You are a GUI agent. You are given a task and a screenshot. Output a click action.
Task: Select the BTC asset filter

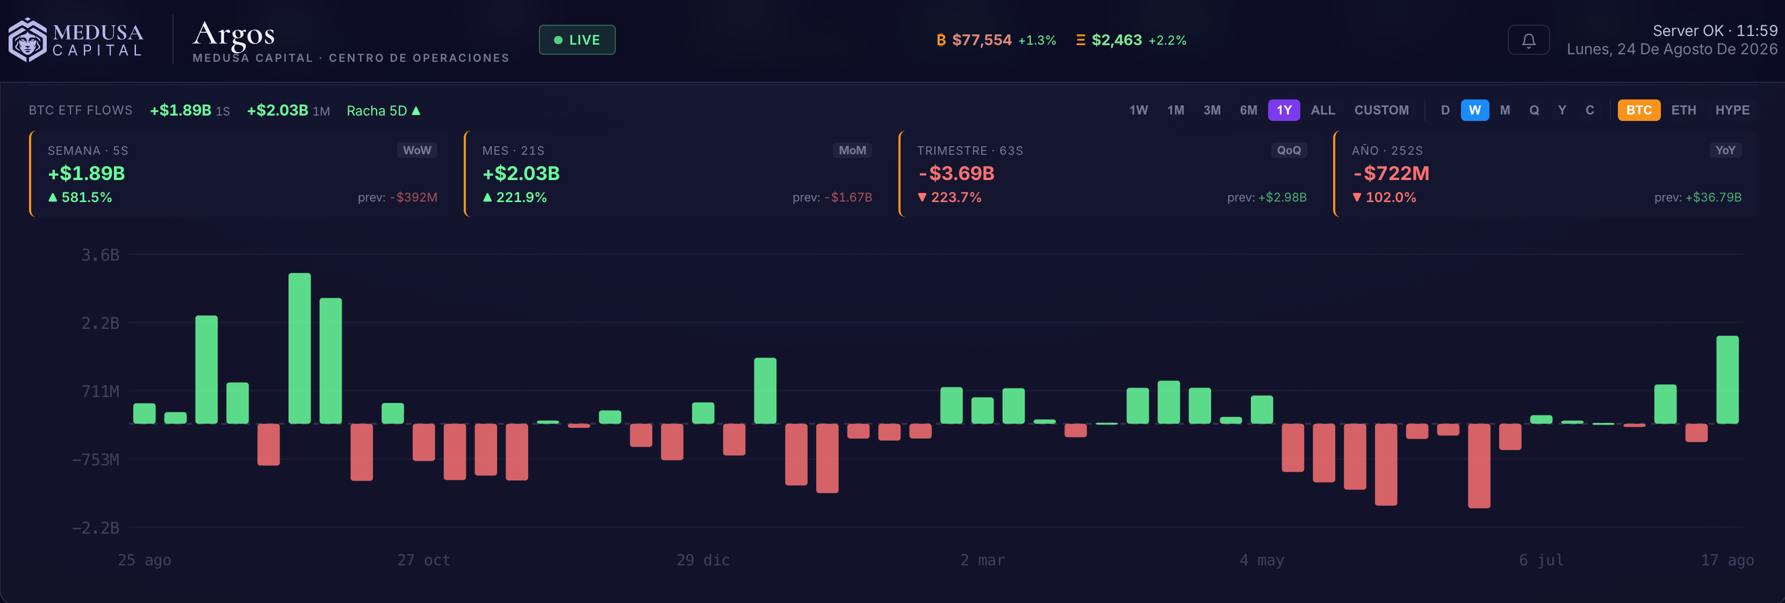tap(1639, 110)
